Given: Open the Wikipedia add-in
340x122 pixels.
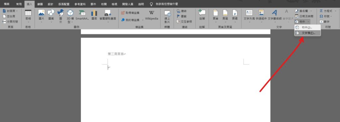Looking at the screenshot, I should [151, 15].
